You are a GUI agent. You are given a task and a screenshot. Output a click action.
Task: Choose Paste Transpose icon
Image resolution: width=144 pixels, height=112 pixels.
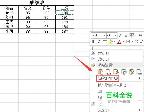point(124,71)
